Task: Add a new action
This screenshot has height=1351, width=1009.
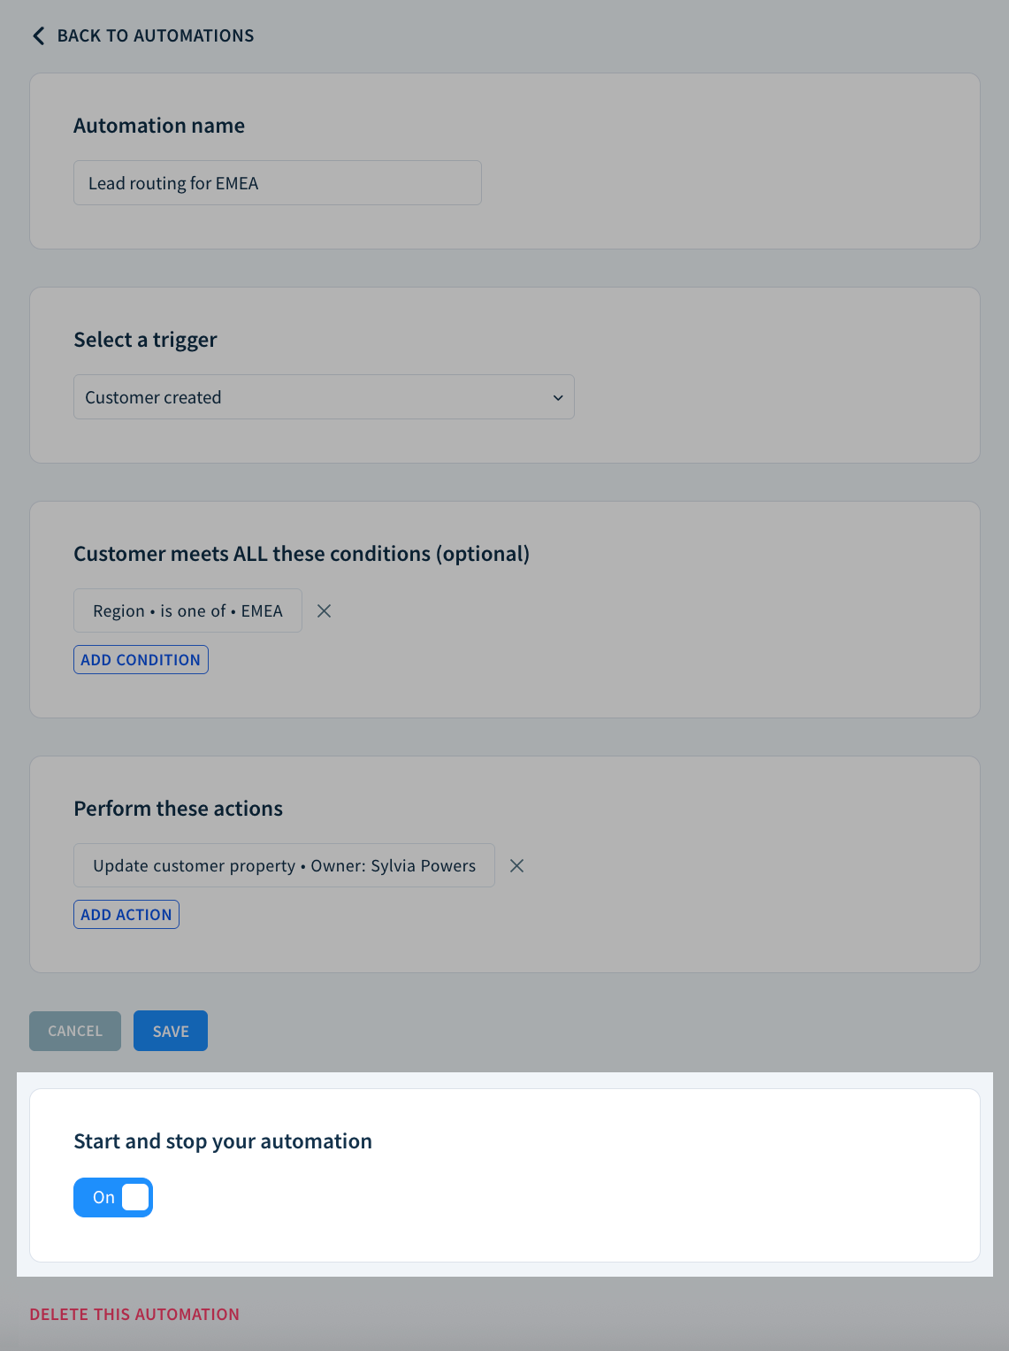Action: coord(126,914)
